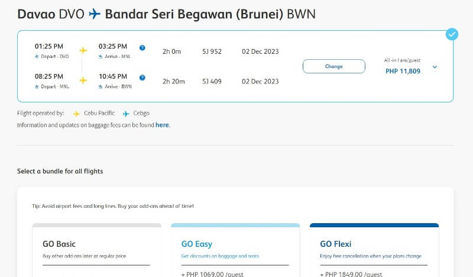Click yellow plane icon on flight 5J 952
473x277 pixels.
click(x=83, y=50)
